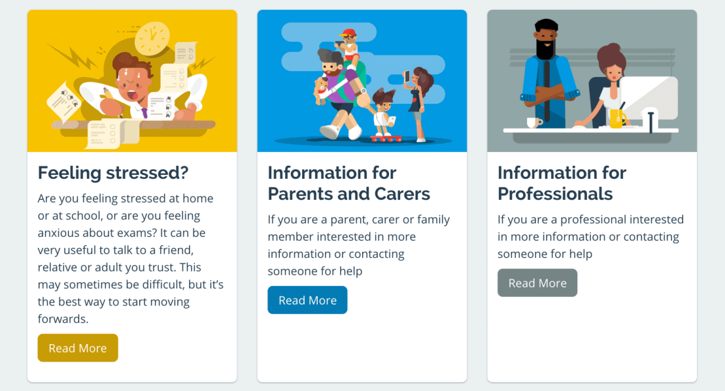
Task: Click the clock in stressed illustration
Action: click(x=152, y=39)
